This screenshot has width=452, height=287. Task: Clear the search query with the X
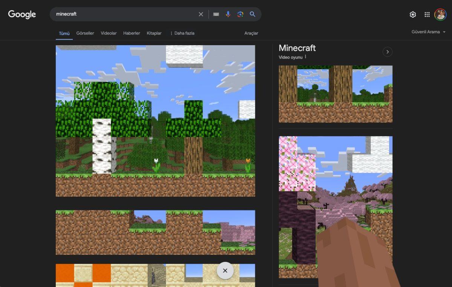coord(201,14)
